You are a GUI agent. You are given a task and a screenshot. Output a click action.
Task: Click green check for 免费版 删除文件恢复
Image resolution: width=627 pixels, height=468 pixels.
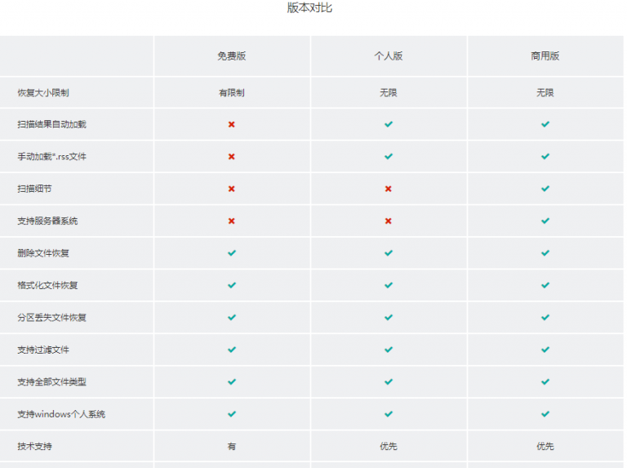point(231,253)
